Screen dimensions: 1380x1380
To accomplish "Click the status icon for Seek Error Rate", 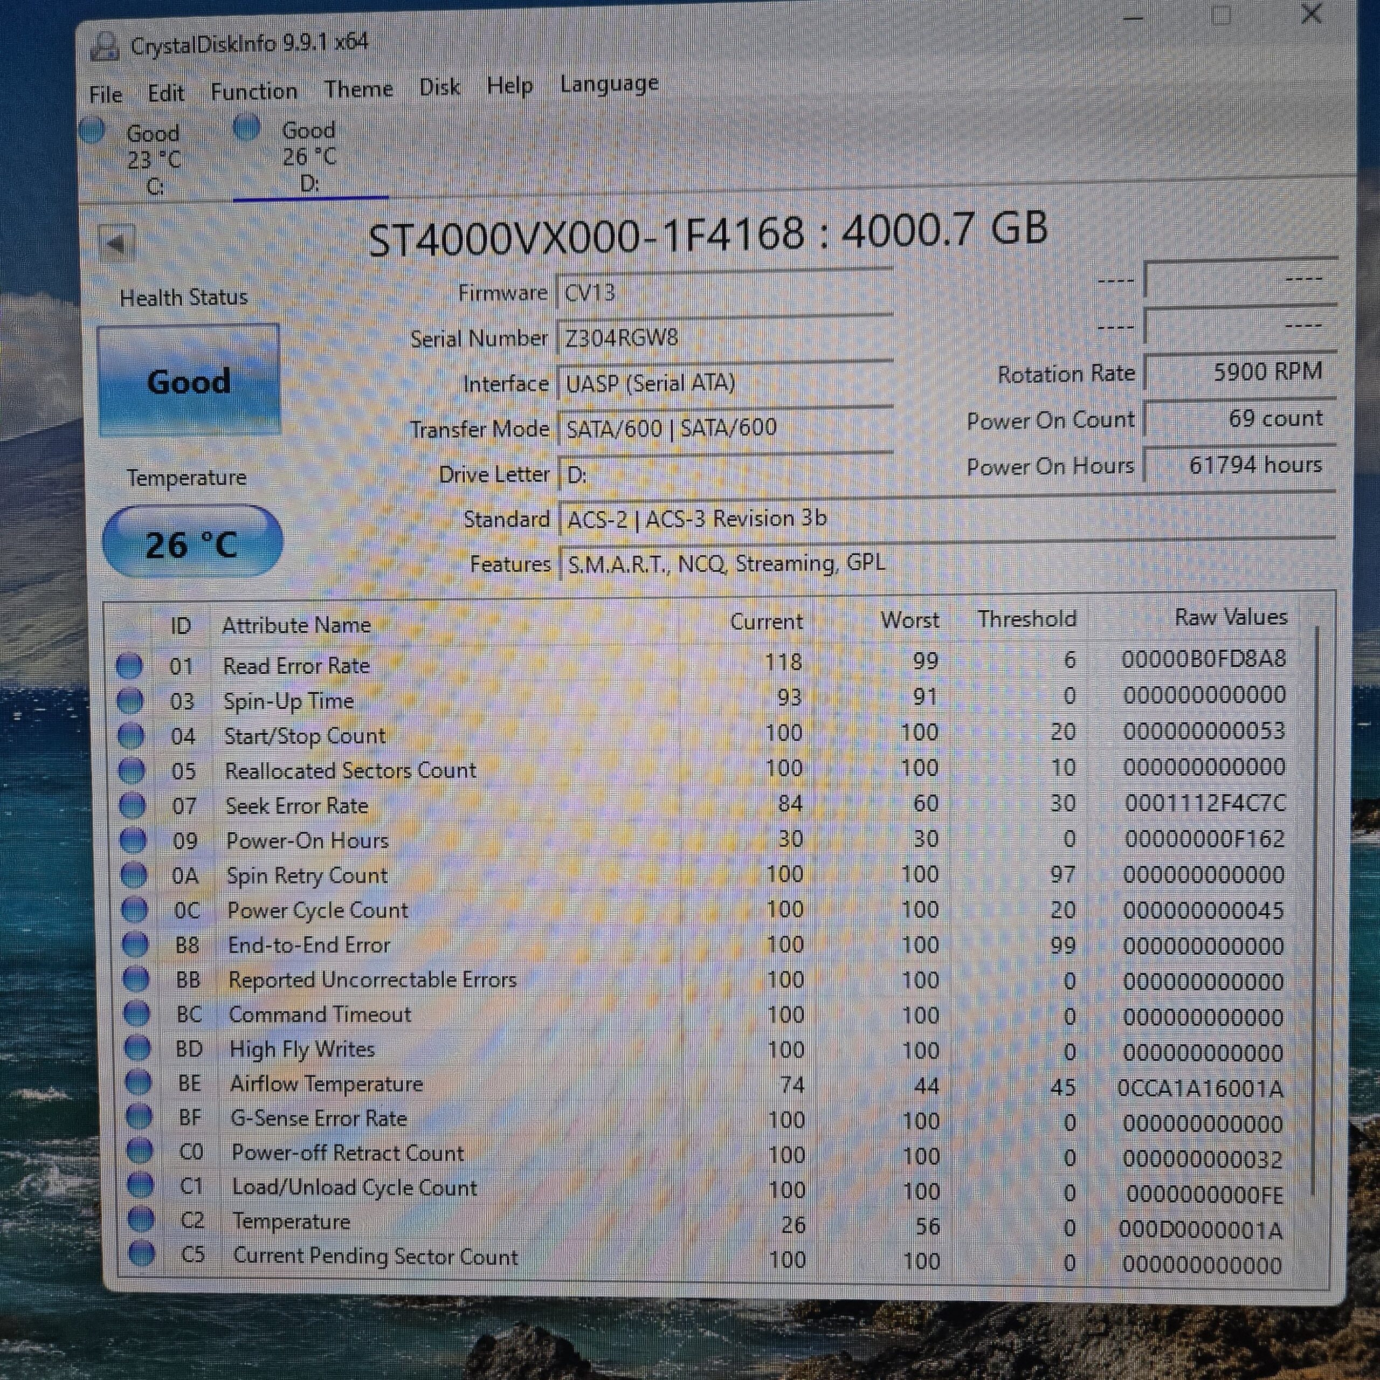I will click(x=132, y=806).
